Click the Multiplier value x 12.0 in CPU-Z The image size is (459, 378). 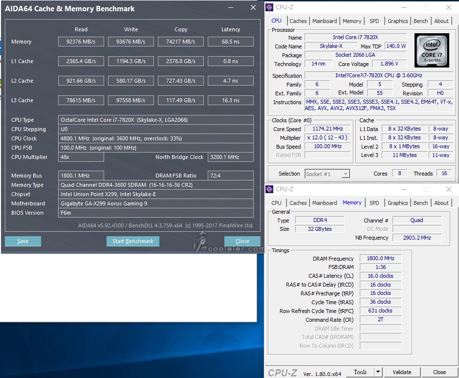[x=328, y=137]
